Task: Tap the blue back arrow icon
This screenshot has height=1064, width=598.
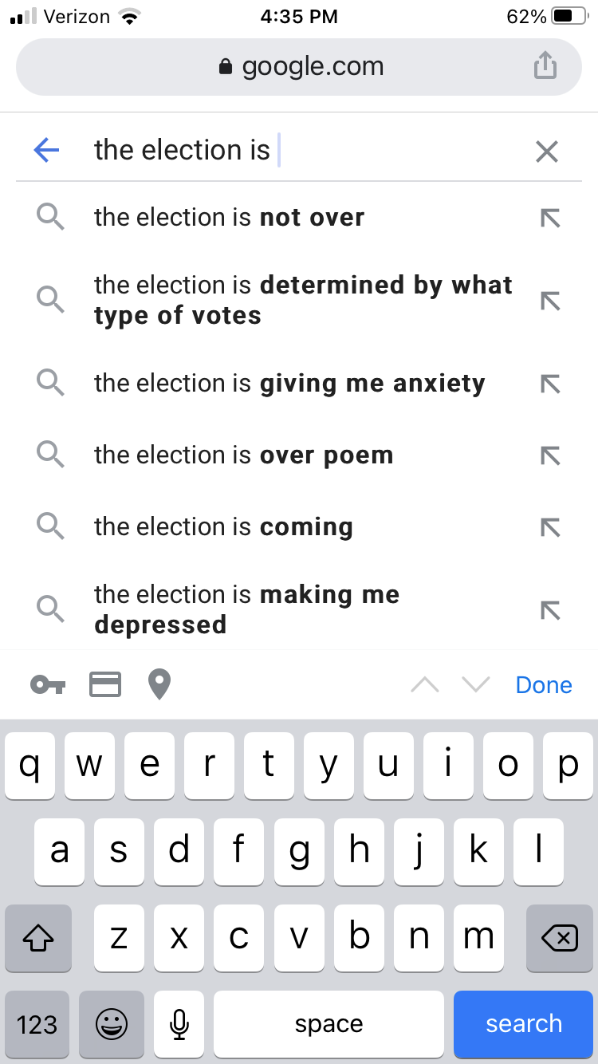Action: (x=47, y=150)
